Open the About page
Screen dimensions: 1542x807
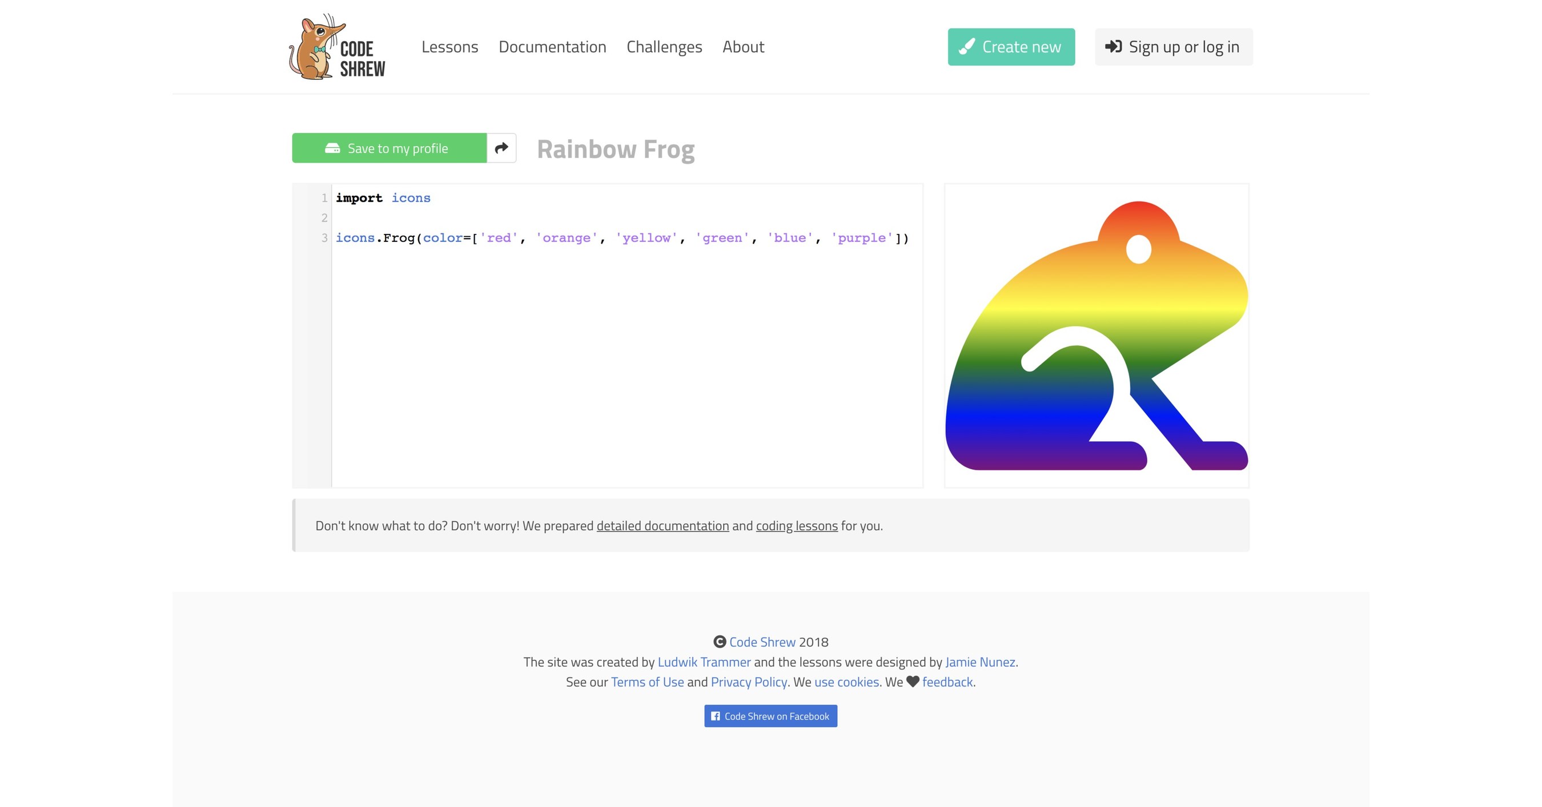743,47
